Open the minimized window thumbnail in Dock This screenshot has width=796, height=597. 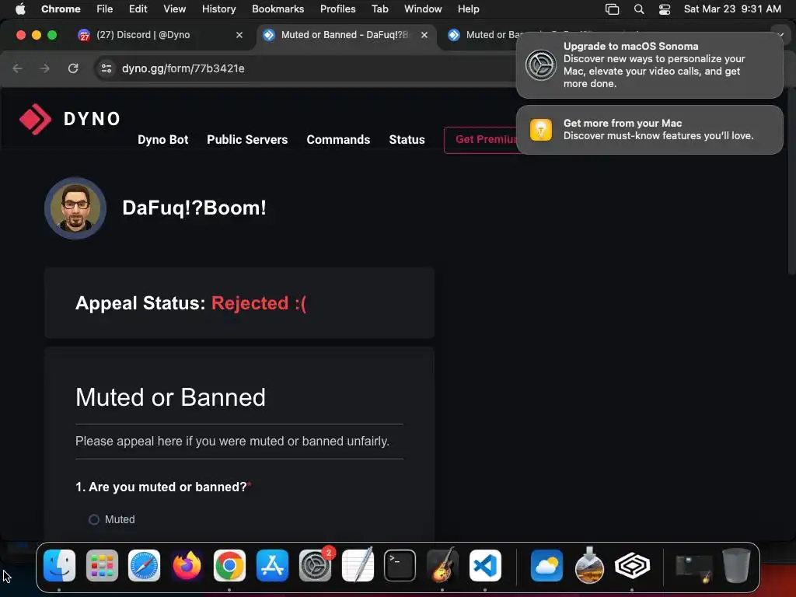(x=693, y=567)
